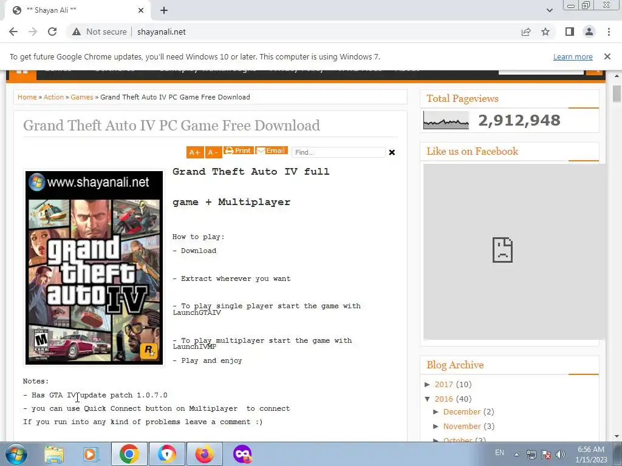The width and height of the screenshot is (622, 466).
Task: Click the Find... text field
Action: click(338, 152)
